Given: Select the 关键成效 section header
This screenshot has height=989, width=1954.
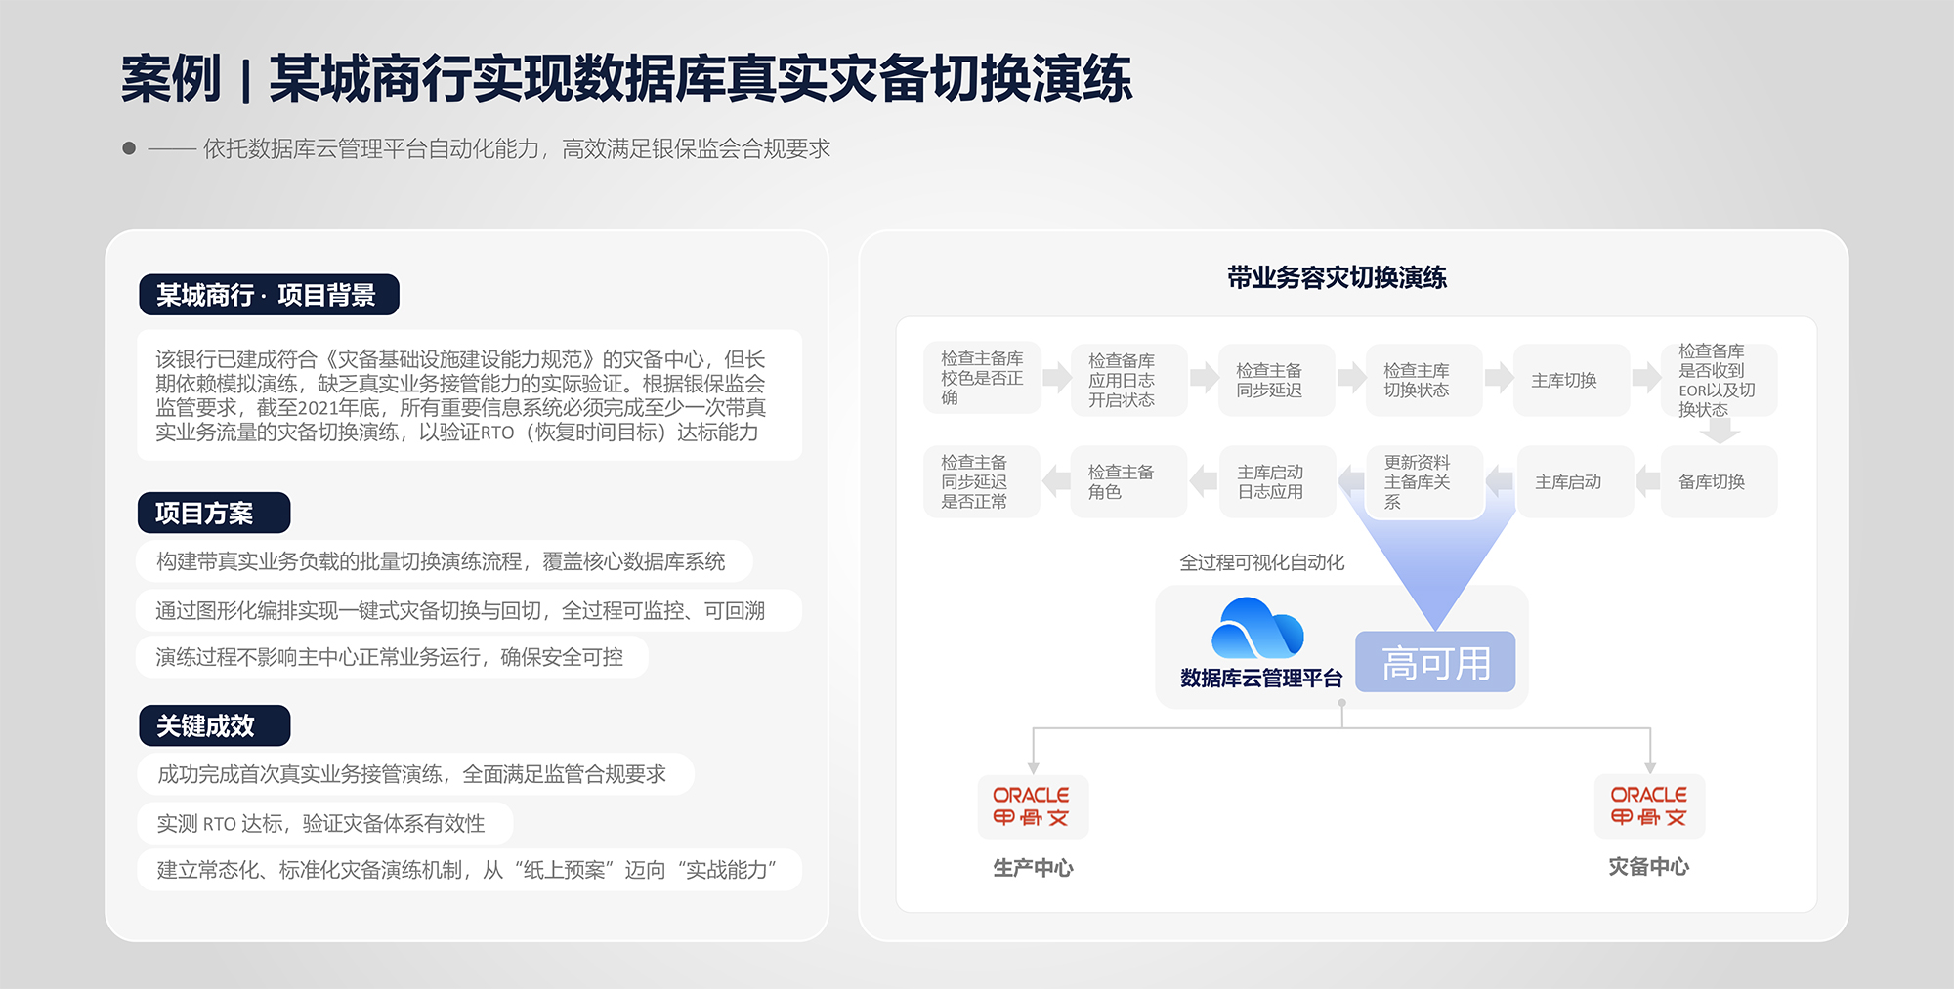Looking at the screenshot, I should [214, 725].
